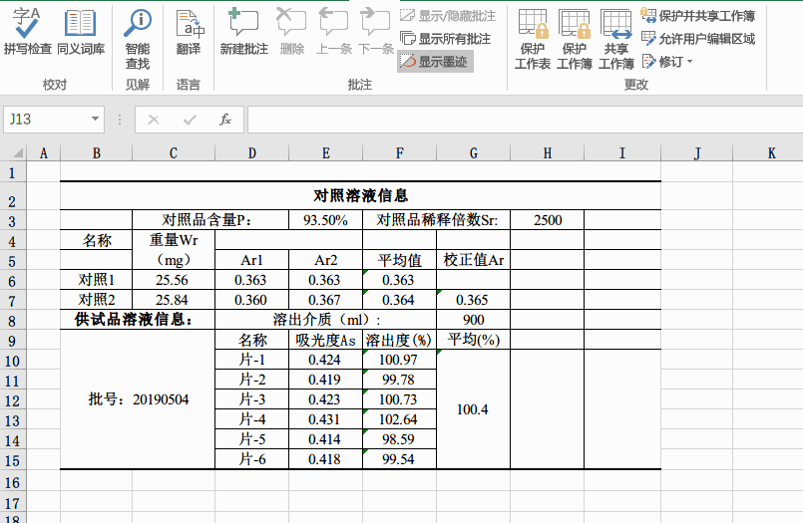The image size is (803, 523).
Task: Click the 保护工作表 protect sheet icon
Action: pyautogui.click(x=532, y=39)
